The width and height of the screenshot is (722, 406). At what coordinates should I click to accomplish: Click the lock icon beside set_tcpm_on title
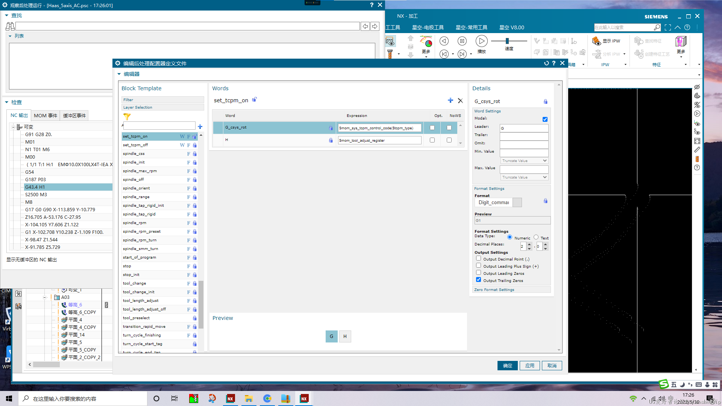tap(255, 100)
